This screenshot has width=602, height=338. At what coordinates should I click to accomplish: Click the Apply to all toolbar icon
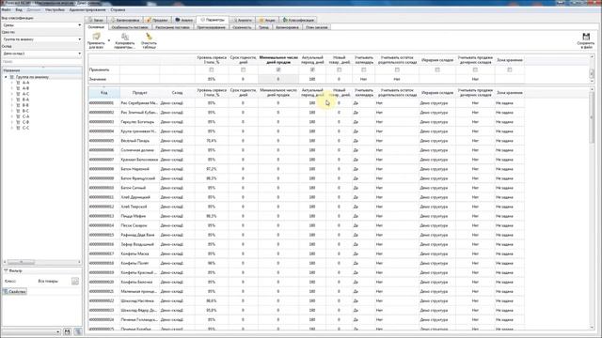click(96, 37)
